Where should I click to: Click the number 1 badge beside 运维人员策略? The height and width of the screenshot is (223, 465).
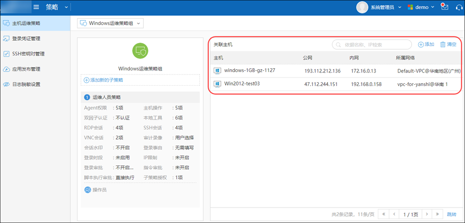pyautogui.click(x=87, y=97)
